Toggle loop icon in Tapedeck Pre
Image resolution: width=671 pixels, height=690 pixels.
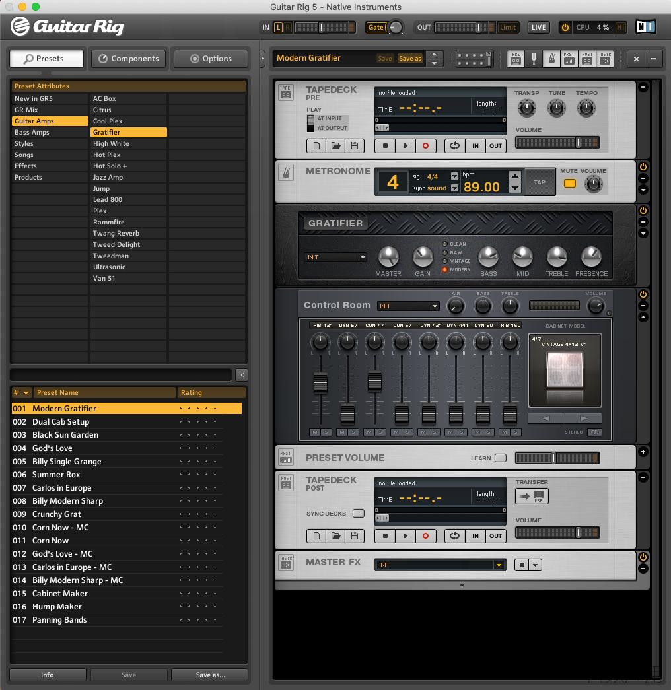[455, 146]
